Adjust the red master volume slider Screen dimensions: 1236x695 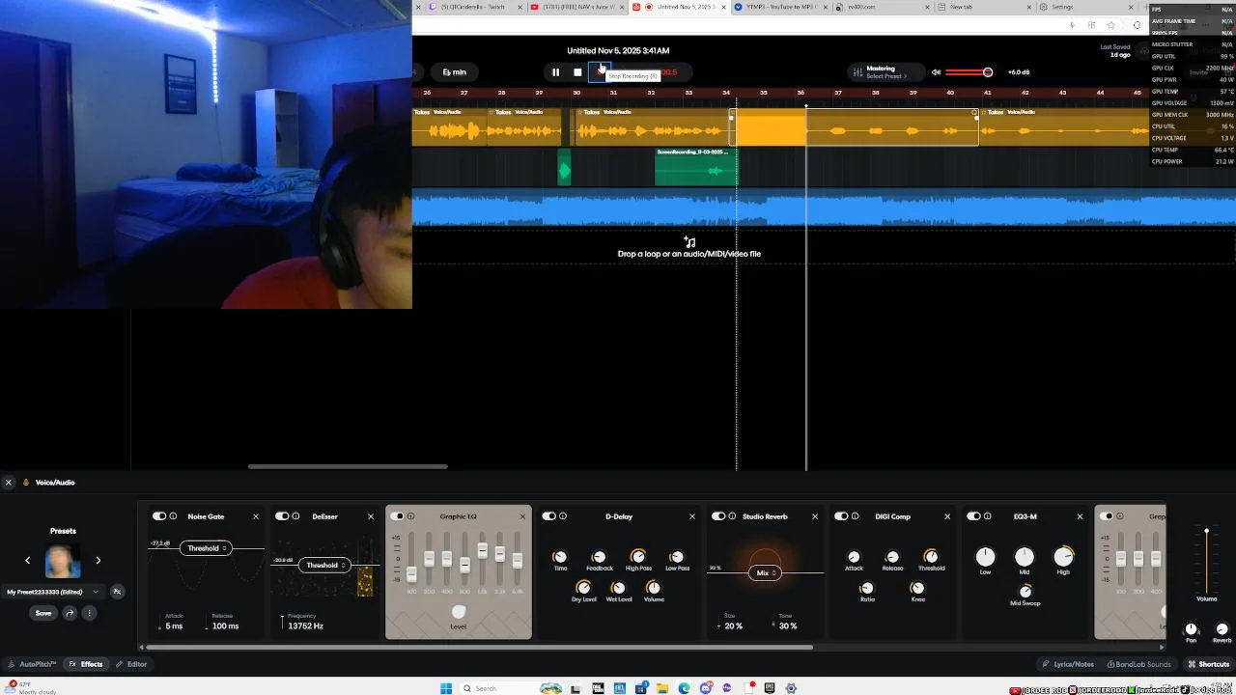click(x=969, y=72)
